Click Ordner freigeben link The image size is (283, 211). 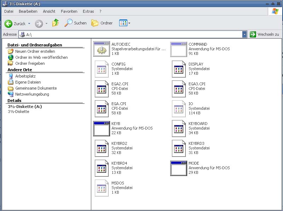30,63
